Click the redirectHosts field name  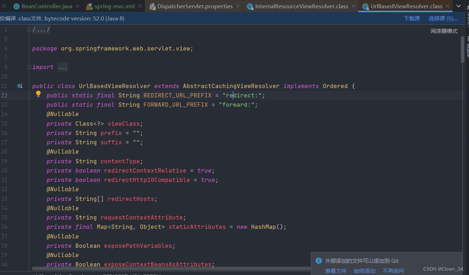[x=131, y=199]
